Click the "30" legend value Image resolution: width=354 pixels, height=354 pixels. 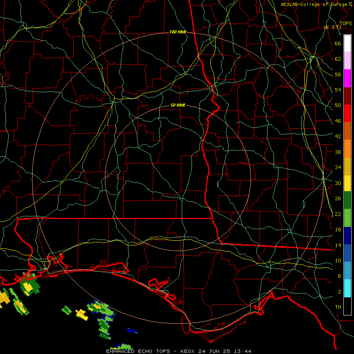point(338,183)
